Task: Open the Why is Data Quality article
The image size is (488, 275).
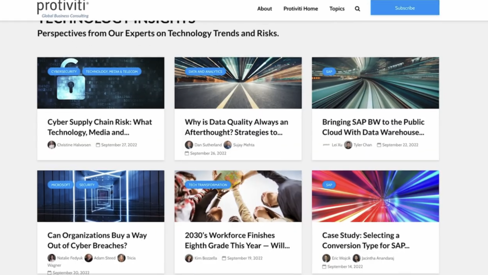Action: (236, 127)
